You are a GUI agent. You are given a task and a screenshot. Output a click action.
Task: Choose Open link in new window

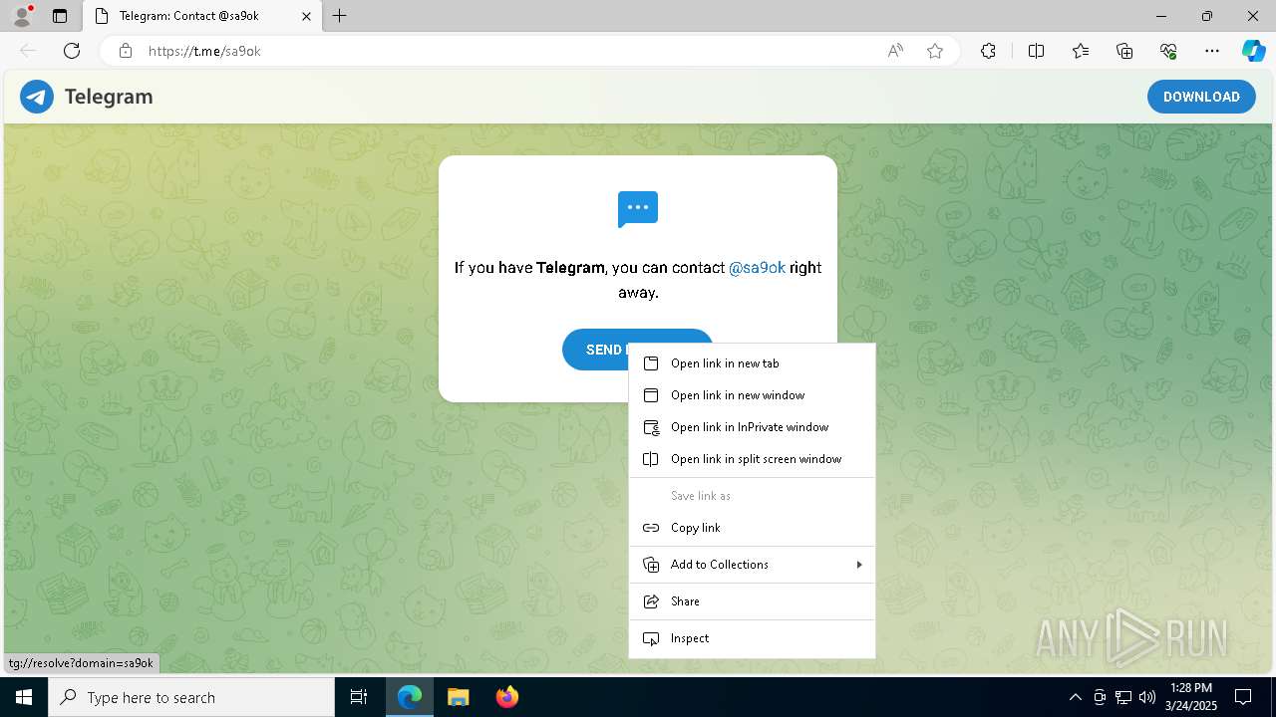(752, 395)
